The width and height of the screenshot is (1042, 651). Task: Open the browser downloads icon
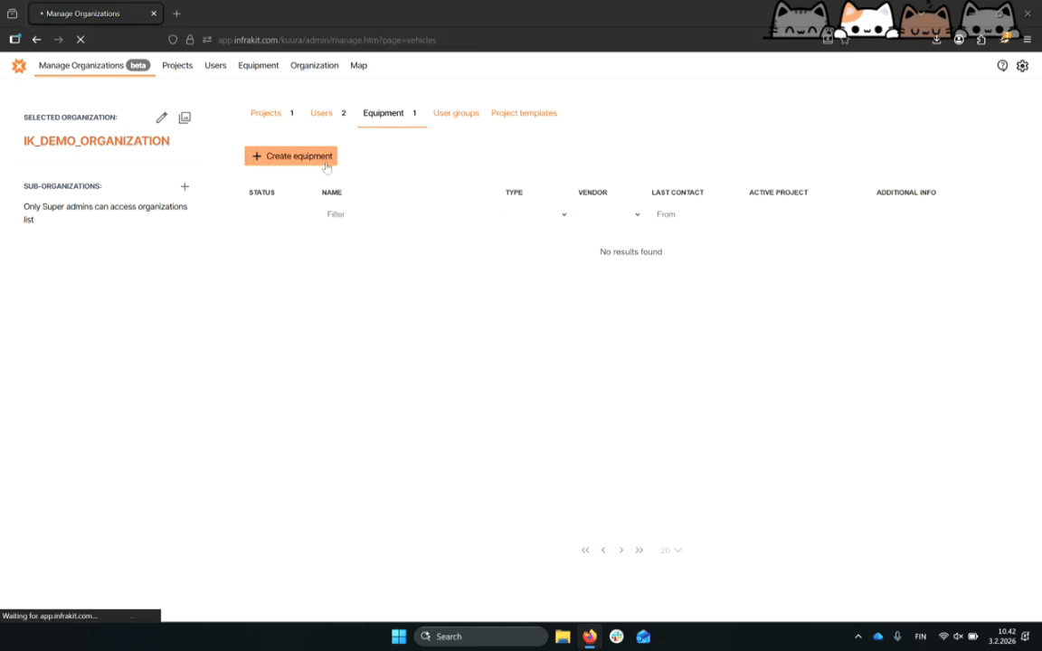coord(936,40)
